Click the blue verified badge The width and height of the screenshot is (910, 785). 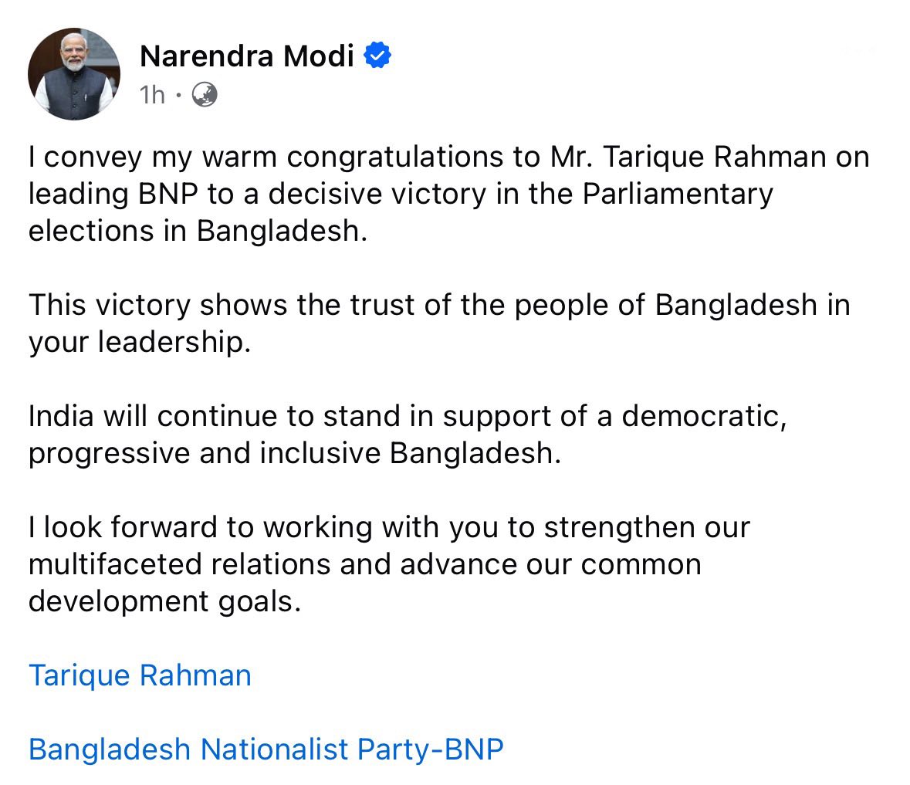pyautogui.click(x=377, y=56)
